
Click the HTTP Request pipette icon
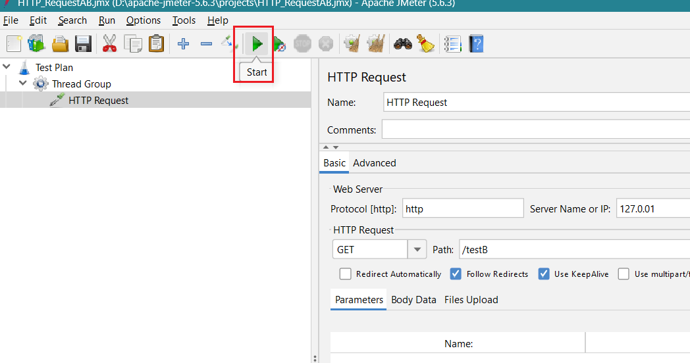point(57,100)
